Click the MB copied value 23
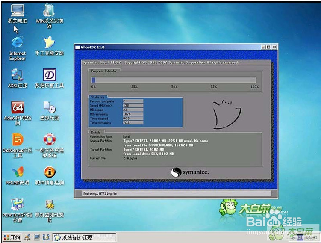 [133, 110]
